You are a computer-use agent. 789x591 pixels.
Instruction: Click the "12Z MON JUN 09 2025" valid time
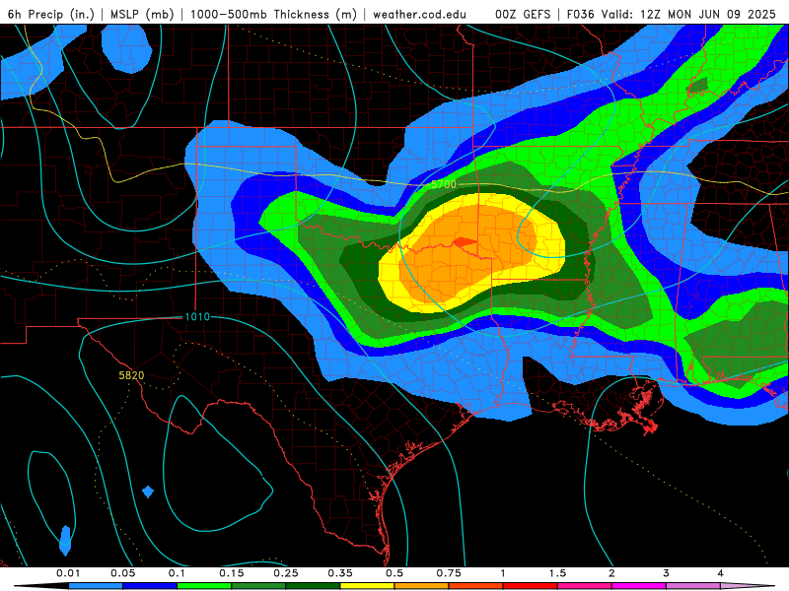[708, 14]
